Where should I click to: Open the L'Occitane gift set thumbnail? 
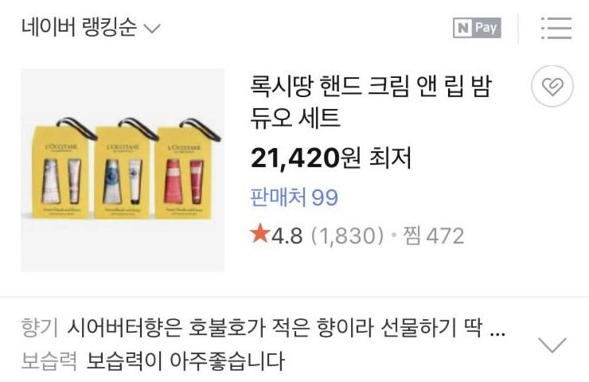click(x=123, y=170)
